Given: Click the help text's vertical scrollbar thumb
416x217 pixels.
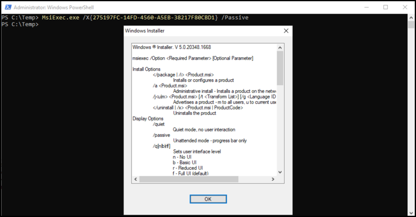Looking at the screenshot, I should coord(279,68).
